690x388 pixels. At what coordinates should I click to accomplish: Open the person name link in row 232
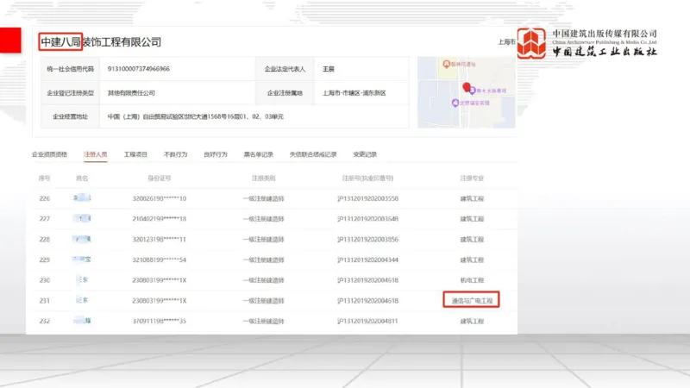pyautogui.click(x=82, y=321)
